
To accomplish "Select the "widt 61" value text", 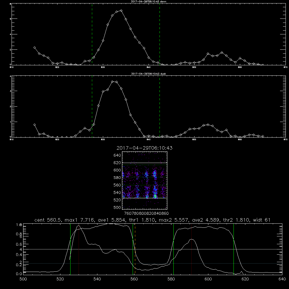I will [x=262, y=220].
